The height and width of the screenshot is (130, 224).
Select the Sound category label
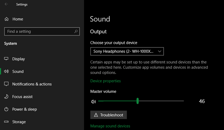[x=18, y=72]
